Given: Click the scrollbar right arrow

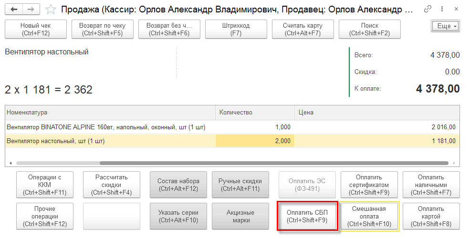Looking at the screenshot, I should pyautogui.click(x=454, y=163).
